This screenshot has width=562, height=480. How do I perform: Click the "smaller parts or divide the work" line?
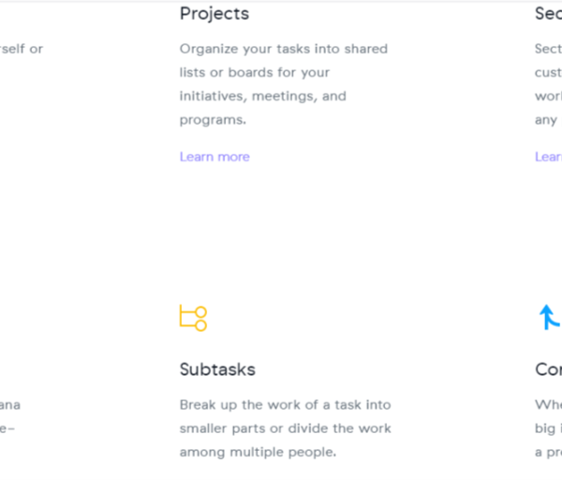(x=286, y=428)
